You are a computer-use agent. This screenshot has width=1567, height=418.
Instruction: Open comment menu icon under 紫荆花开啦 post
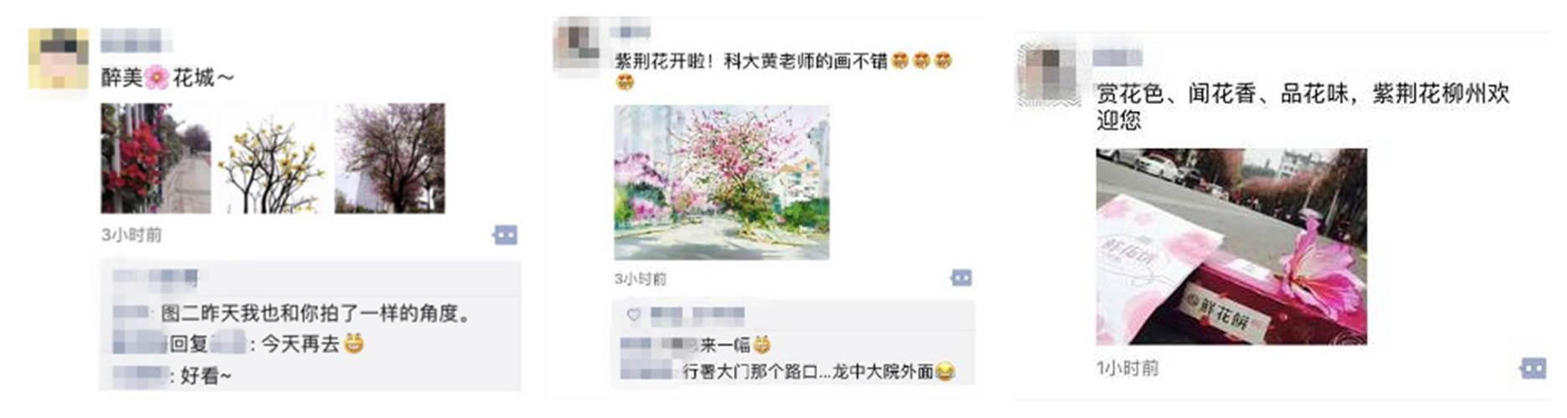[x=961, y=278]
